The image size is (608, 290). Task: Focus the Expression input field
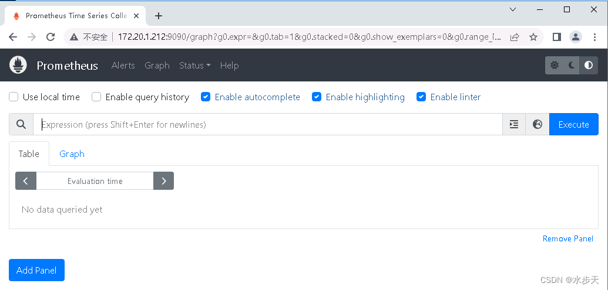(x=268, y=125)
